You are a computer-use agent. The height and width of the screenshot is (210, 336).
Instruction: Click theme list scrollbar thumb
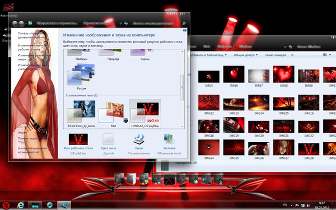182,87
